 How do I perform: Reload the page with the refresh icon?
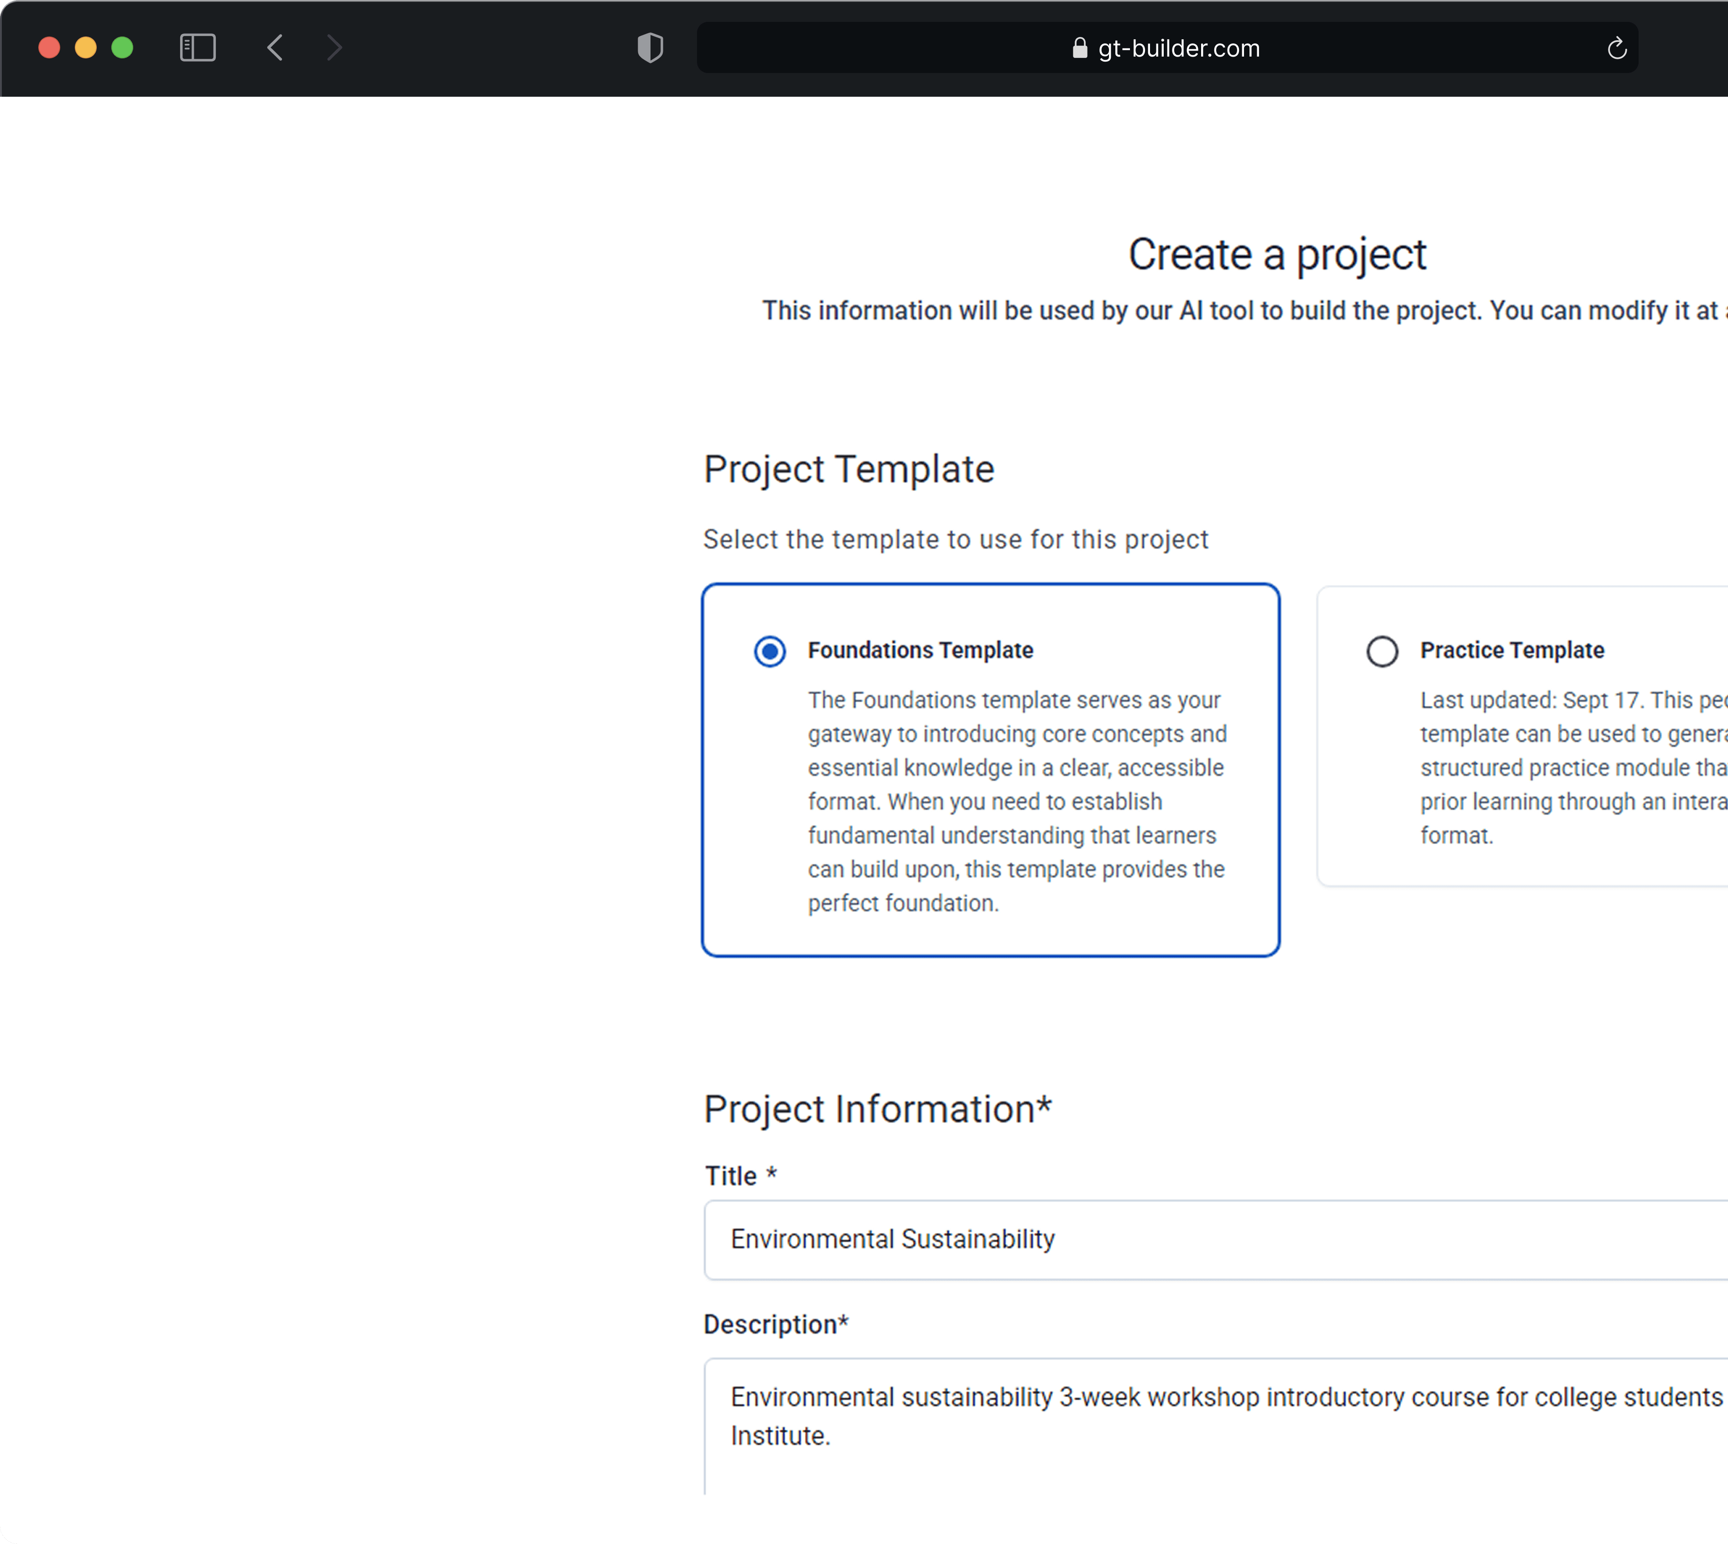pos(1616,48)
